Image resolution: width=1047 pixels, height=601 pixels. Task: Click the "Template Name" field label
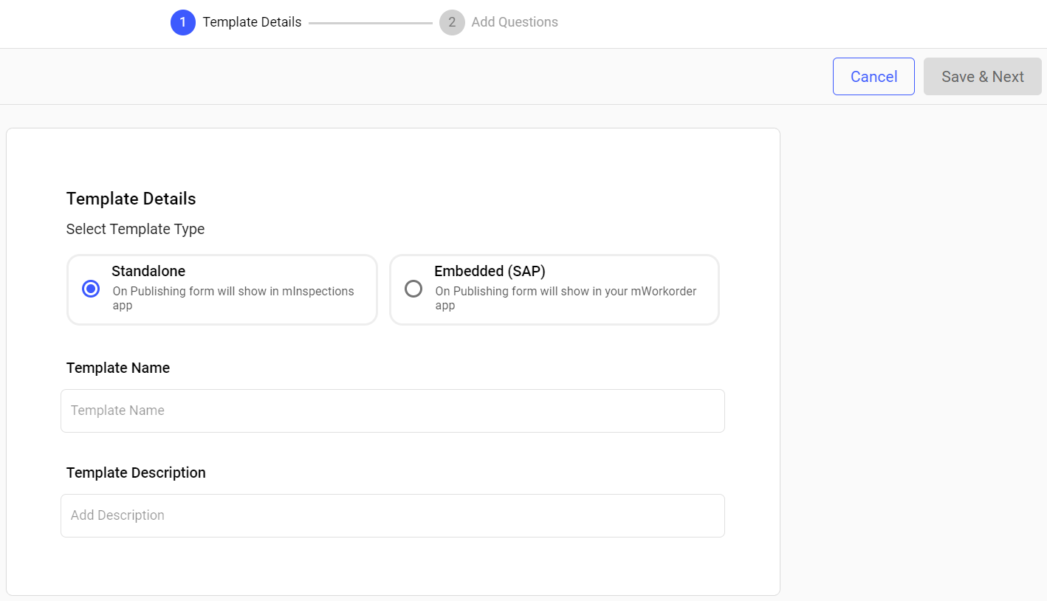(118, 368)
